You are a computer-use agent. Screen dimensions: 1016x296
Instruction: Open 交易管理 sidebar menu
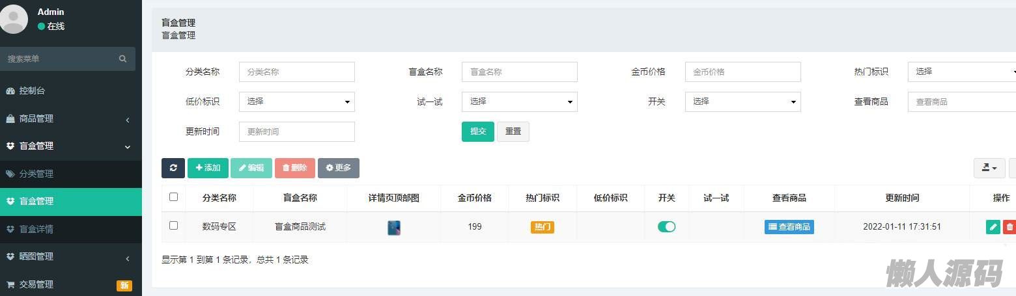click(71, 284)
